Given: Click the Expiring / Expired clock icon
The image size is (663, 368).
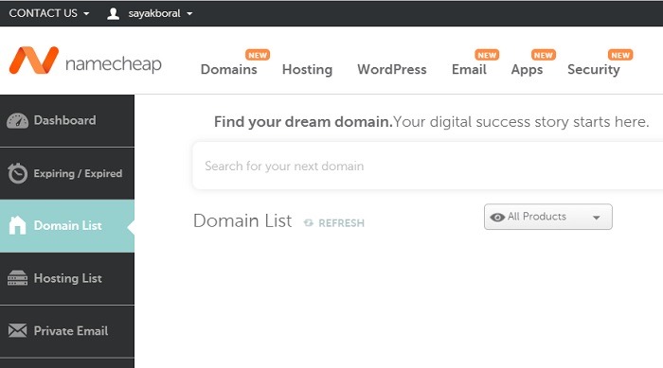Looking at the screenshot, I should [17, 173].
